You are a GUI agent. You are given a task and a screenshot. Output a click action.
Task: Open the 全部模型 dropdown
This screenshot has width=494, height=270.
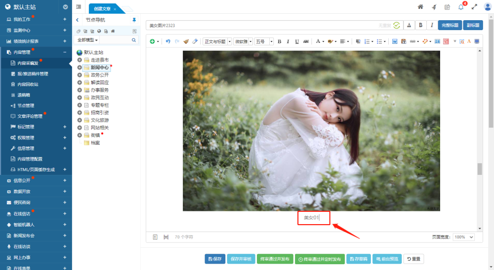point(88,40)
